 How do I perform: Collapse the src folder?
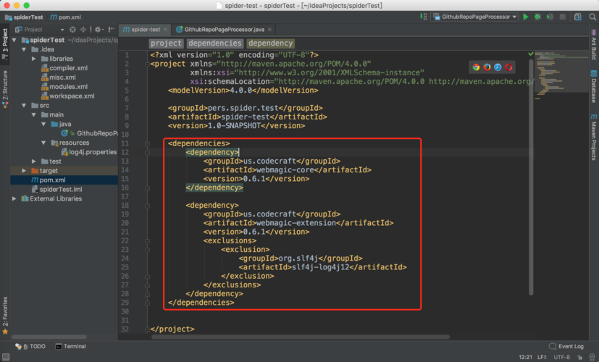[24, 106]
